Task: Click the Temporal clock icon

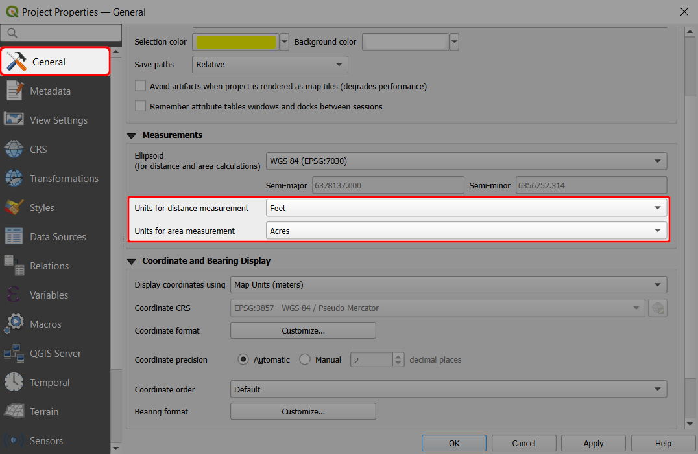Action: (14, 382)
